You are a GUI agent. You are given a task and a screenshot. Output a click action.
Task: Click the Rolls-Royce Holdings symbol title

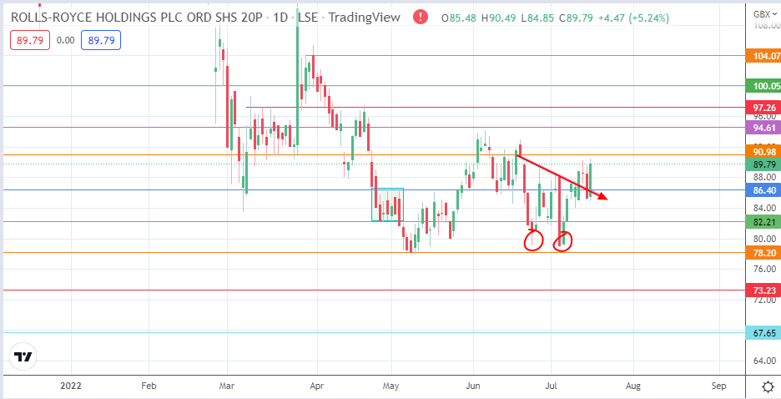(135, 18)
